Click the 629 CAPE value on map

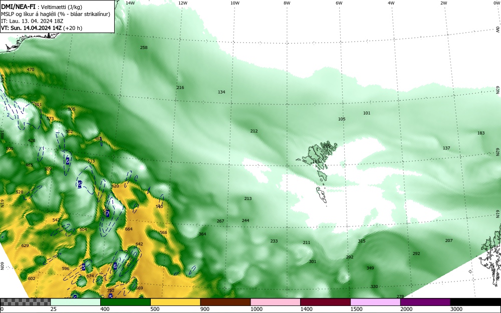tap(25, 245)
